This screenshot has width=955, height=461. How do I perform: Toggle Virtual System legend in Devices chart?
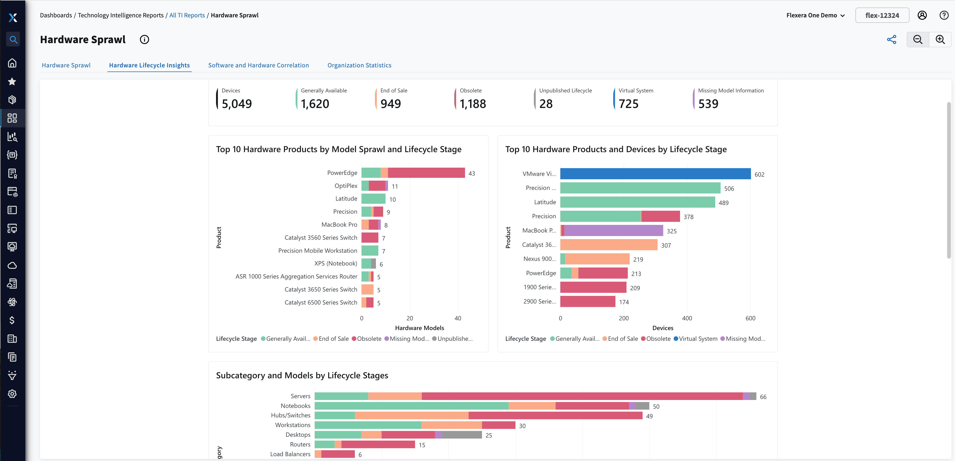(x=696, y=339)
